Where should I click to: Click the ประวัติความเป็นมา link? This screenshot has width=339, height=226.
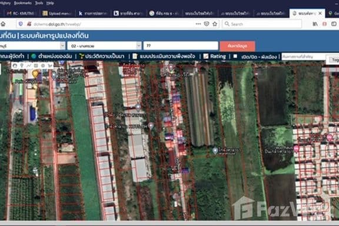(x=105, y=56)
